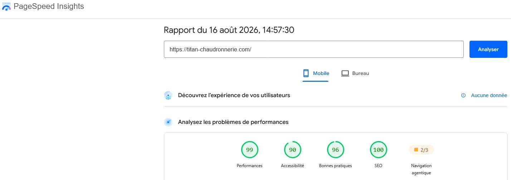Viewport: 511px width, 180px height.
Task: Click the Bonnes pratiques label
Action: (335, 166)
